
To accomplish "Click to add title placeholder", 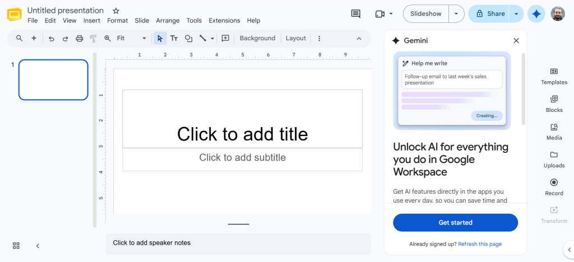I will pos(242,119).
